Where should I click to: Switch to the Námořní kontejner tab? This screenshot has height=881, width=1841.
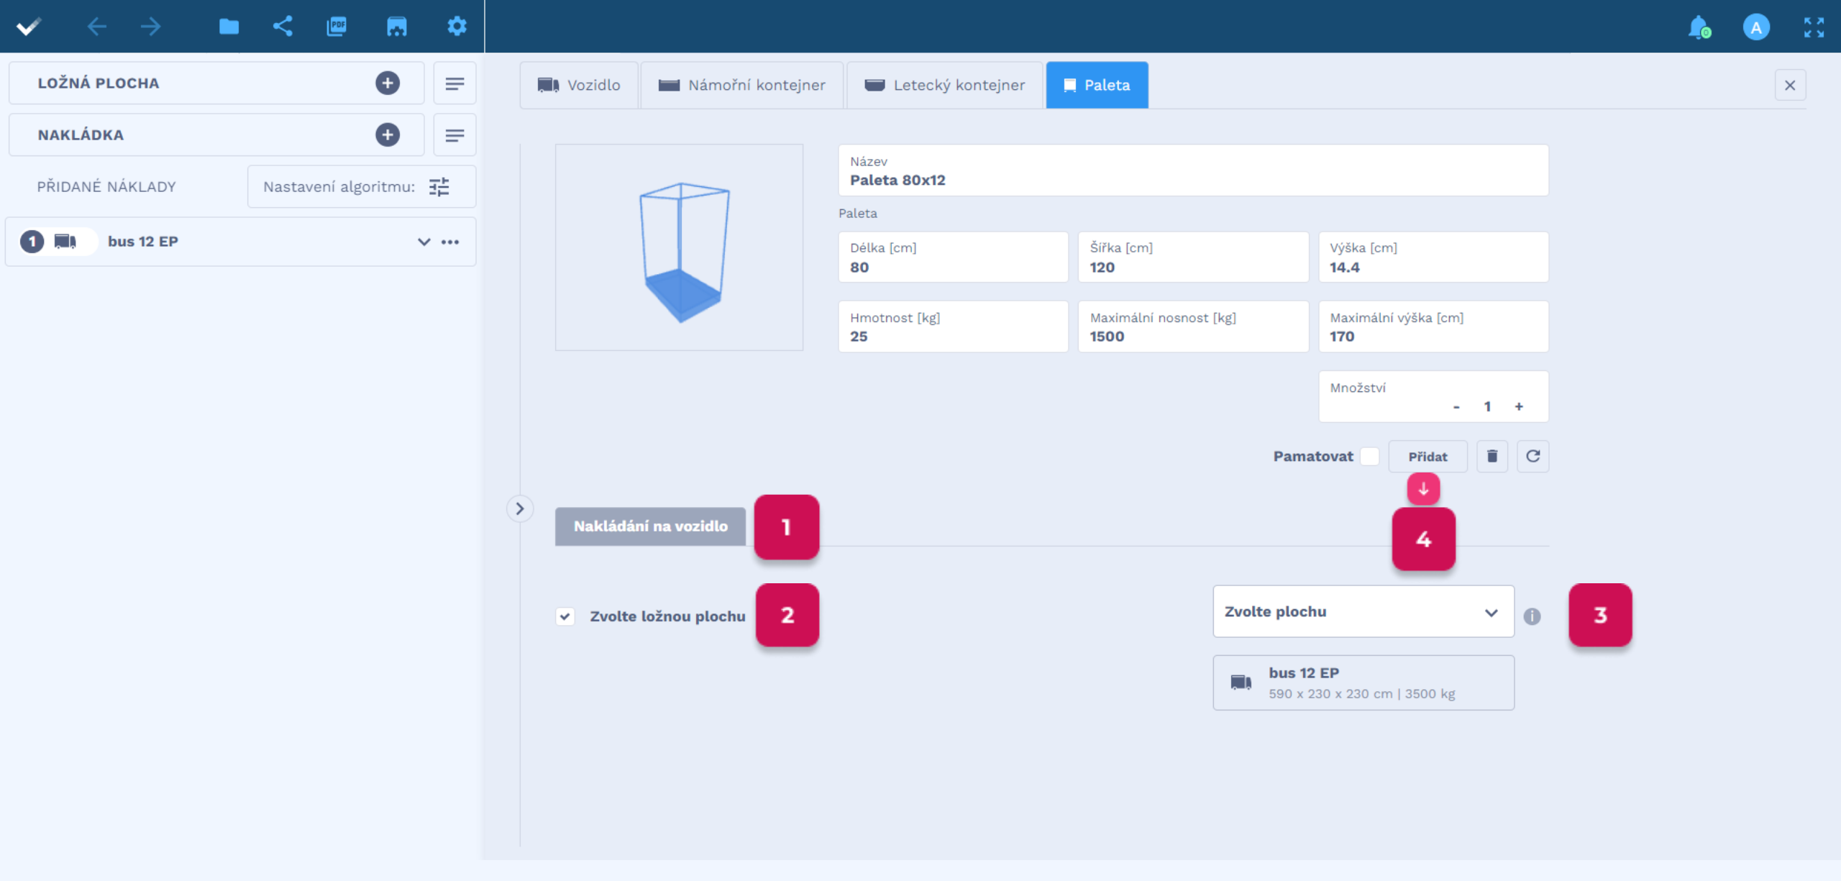tap(742, 85)
